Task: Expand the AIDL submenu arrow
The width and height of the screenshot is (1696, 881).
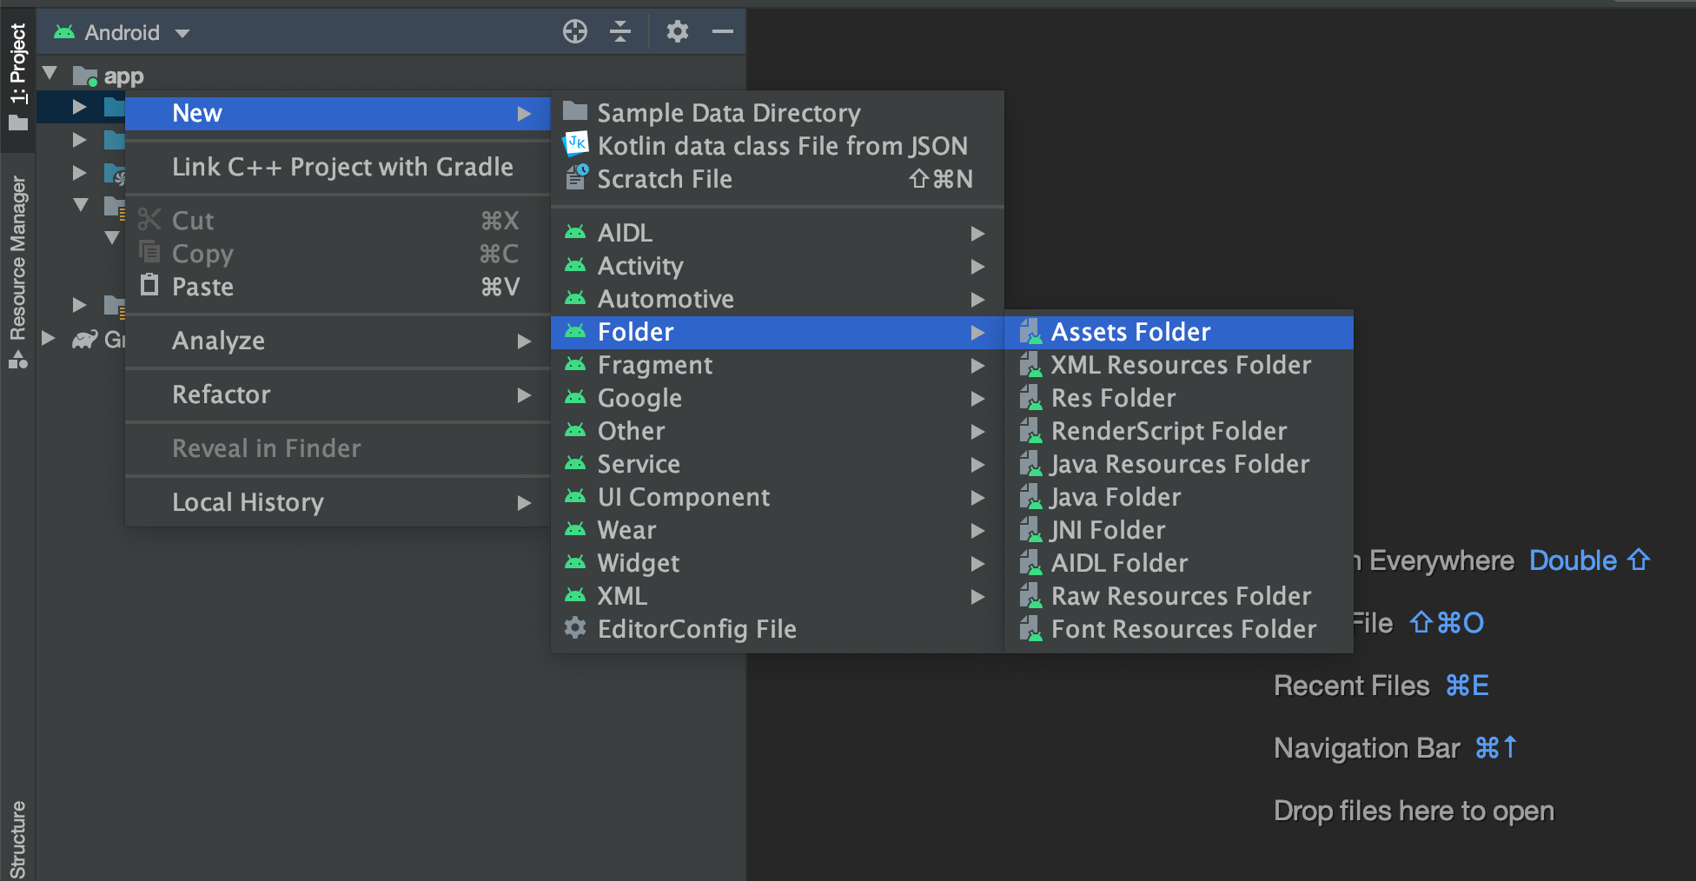Action: coord(977,233)
